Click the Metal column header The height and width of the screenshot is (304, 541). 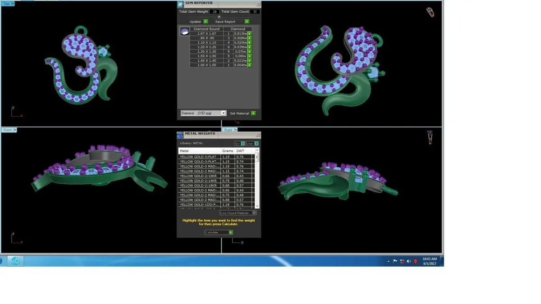(200, 151)
